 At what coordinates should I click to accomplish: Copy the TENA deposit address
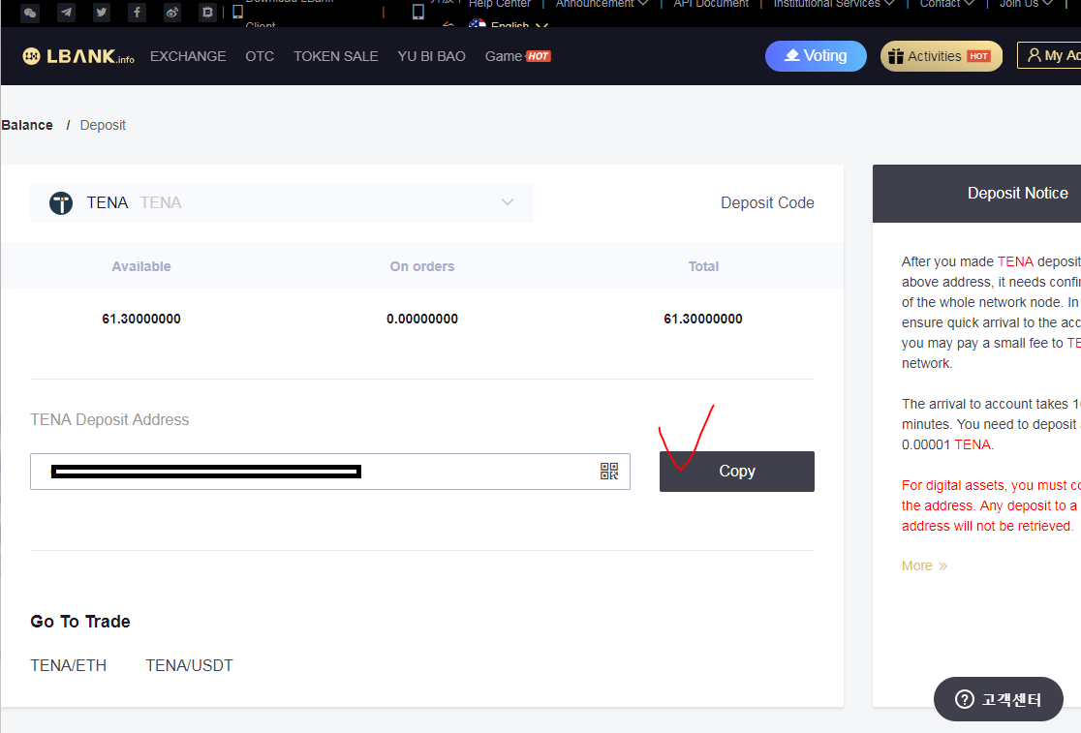pos(737,472)
